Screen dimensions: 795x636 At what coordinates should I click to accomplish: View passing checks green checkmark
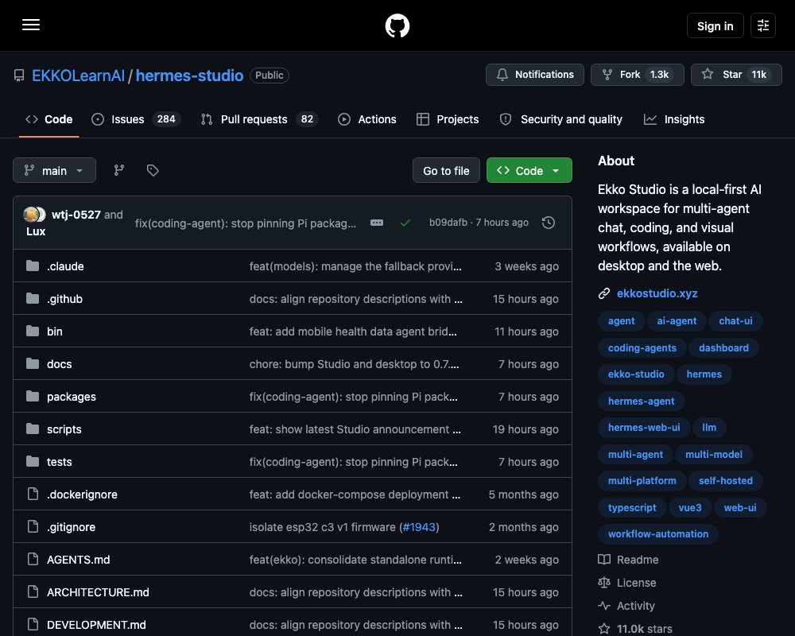(405, 223)
